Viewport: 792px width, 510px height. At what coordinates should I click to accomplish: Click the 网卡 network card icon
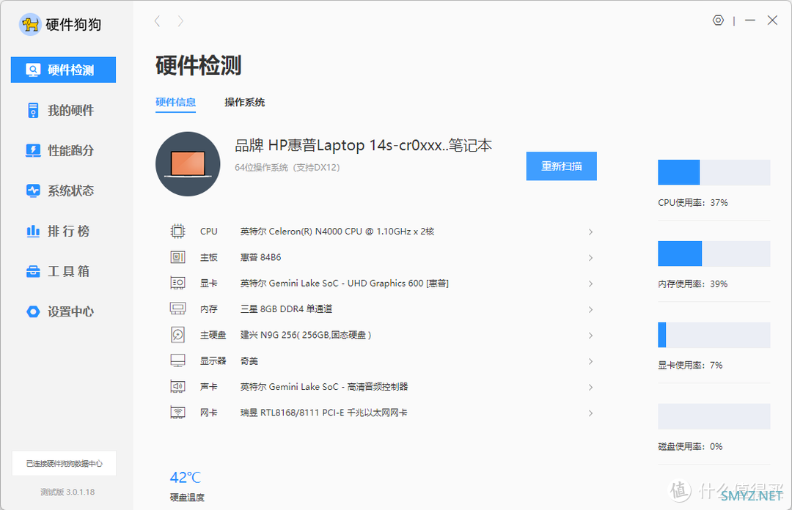177,413
